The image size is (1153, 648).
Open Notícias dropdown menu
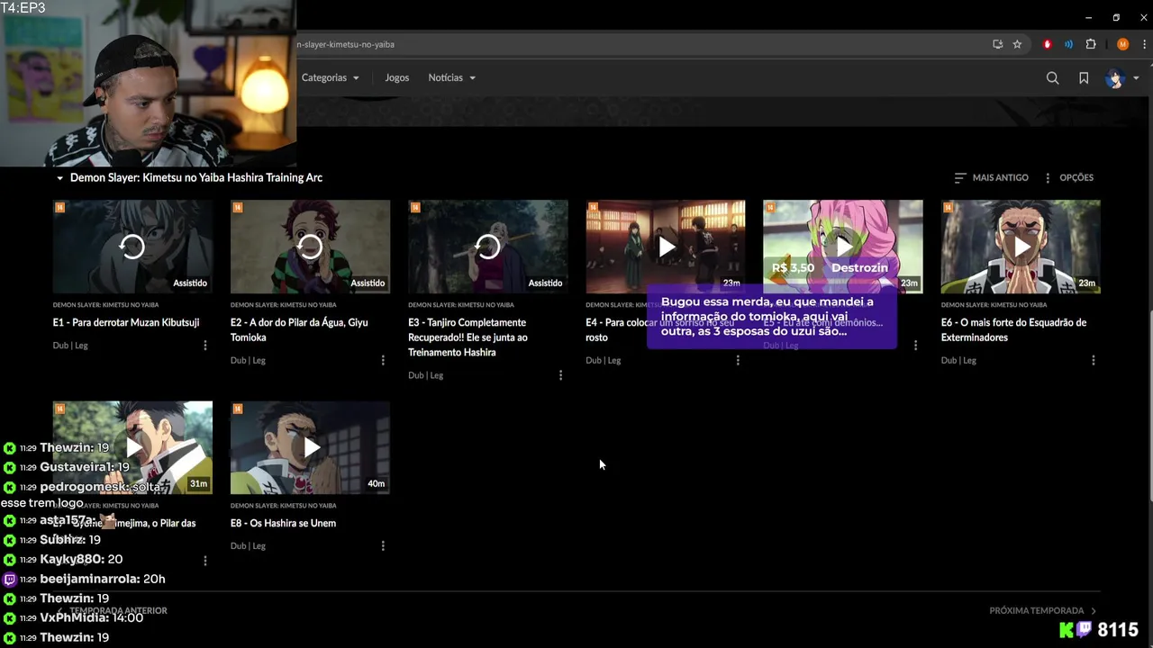pyautogui.click(x=451, y=78)
